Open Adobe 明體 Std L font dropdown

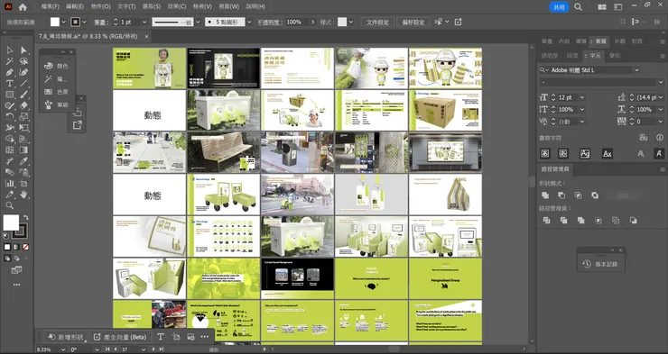coord(636,69)
